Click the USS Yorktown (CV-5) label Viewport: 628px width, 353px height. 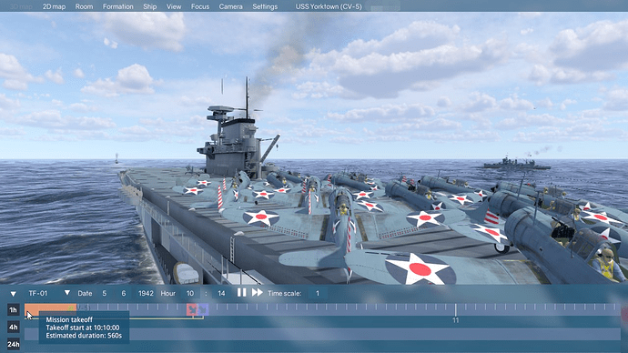(x=329, y=6)
